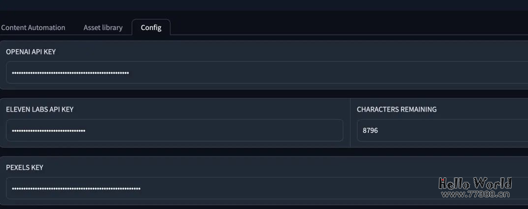Click the masked dots of the Pexels key
Screen dimensions: 528x209
pyautogui.click(x=76, y=188)
